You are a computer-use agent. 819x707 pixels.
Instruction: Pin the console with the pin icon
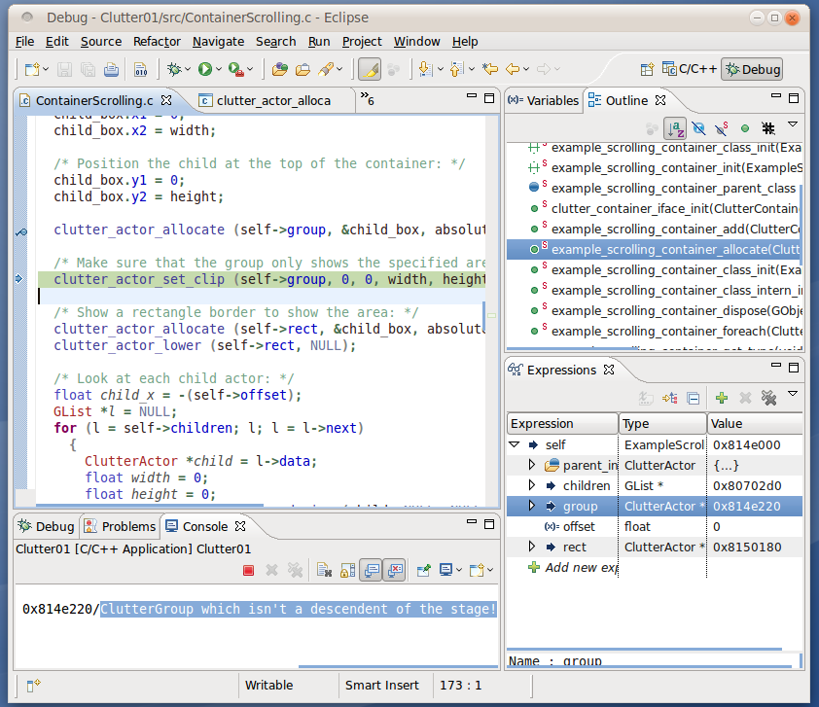coord(423,571)
